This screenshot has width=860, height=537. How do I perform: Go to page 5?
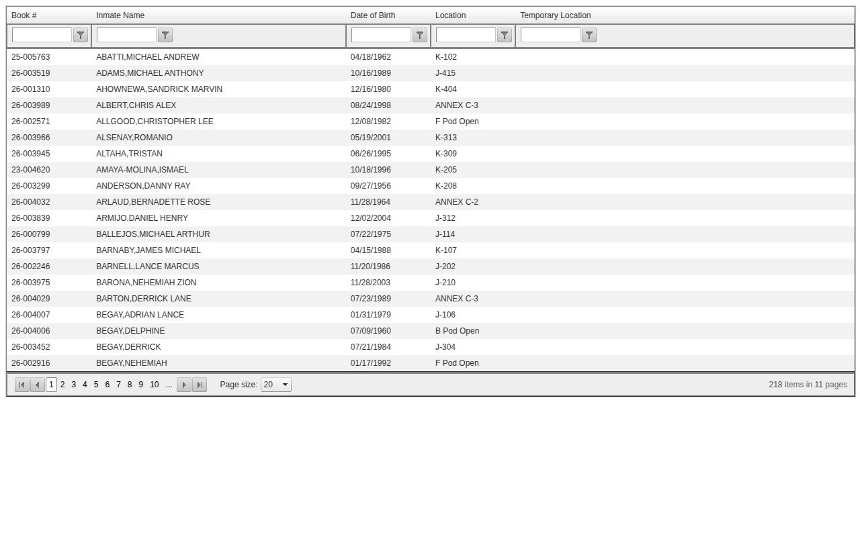click(96, 385)
